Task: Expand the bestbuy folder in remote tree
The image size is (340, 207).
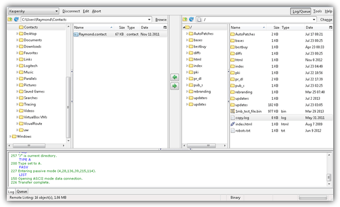Action: pyautogui.click(x=187, y=47)
